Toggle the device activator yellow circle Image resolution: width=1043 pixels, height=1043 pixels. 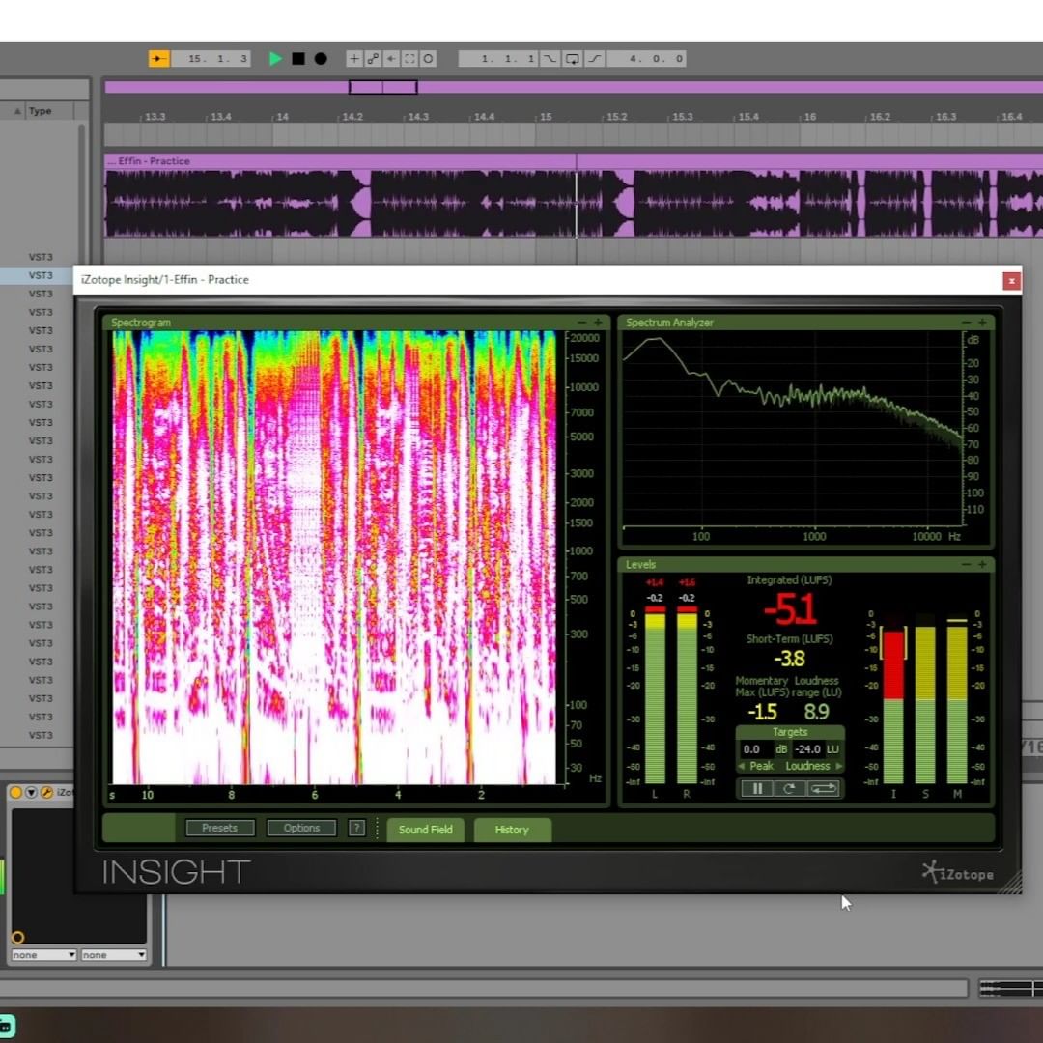pyautogui.click(x=16, y=793)
